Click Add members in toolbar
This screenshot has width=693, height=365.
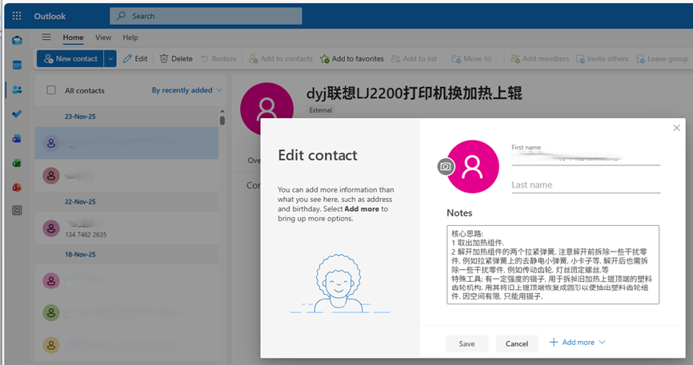point(539,58)
